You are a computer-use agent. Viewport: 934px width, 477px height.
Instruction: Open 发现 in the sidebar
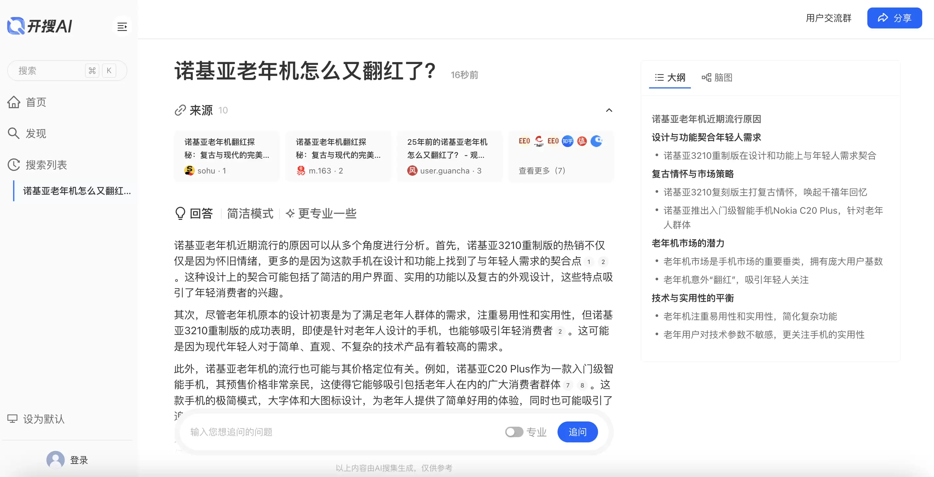pyautogui.click(x=27, y=133)
